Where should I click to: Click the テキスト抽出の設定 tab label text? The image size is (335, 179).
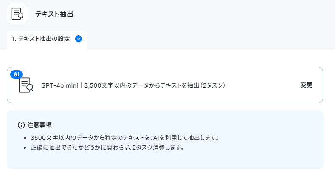click(x=44, y=39)
